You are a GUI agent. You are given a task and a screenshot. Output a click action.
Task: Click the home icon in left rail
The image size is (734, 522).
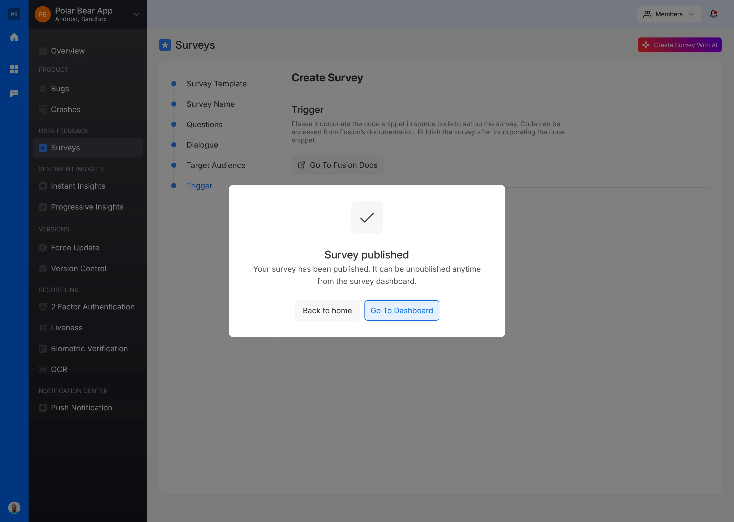14,37
